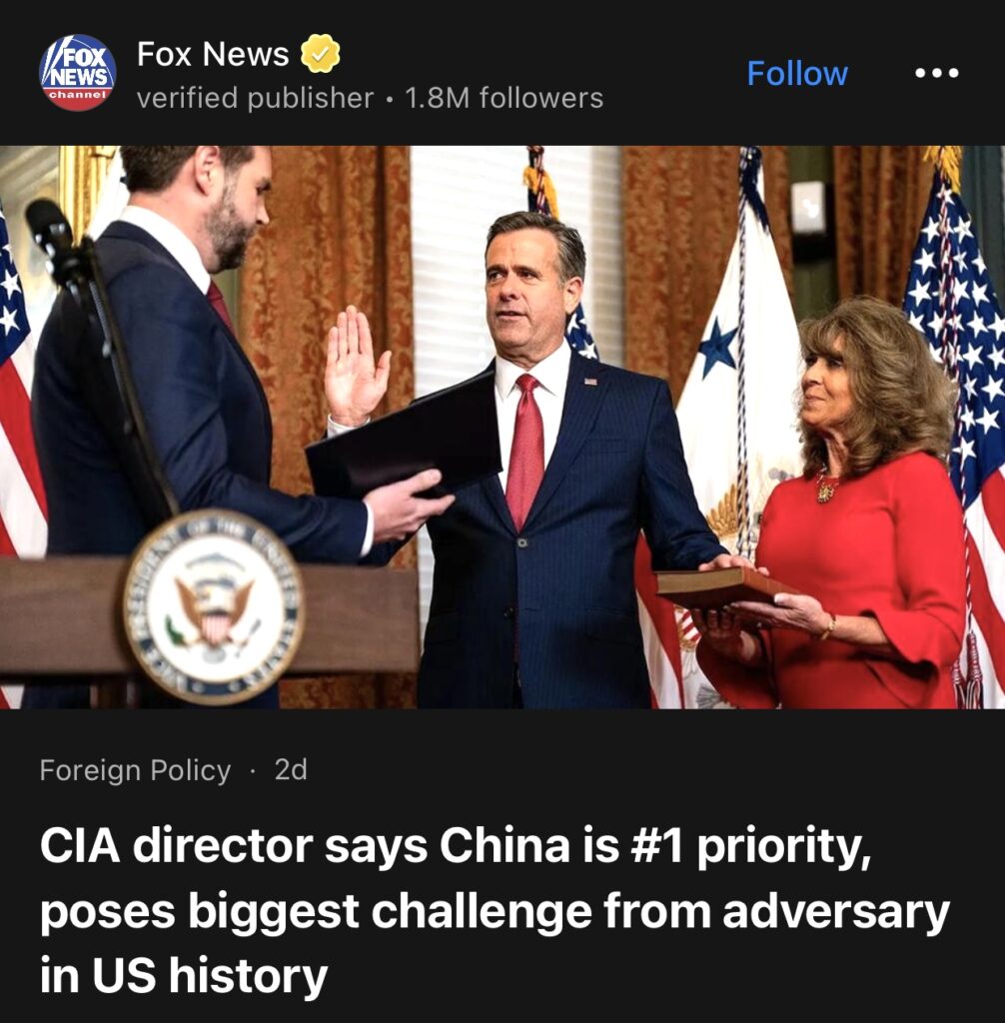Viewport: 1005px width, 1023px height.
Task: Tap the man's red tie in photo
Action: coord(524,450)
